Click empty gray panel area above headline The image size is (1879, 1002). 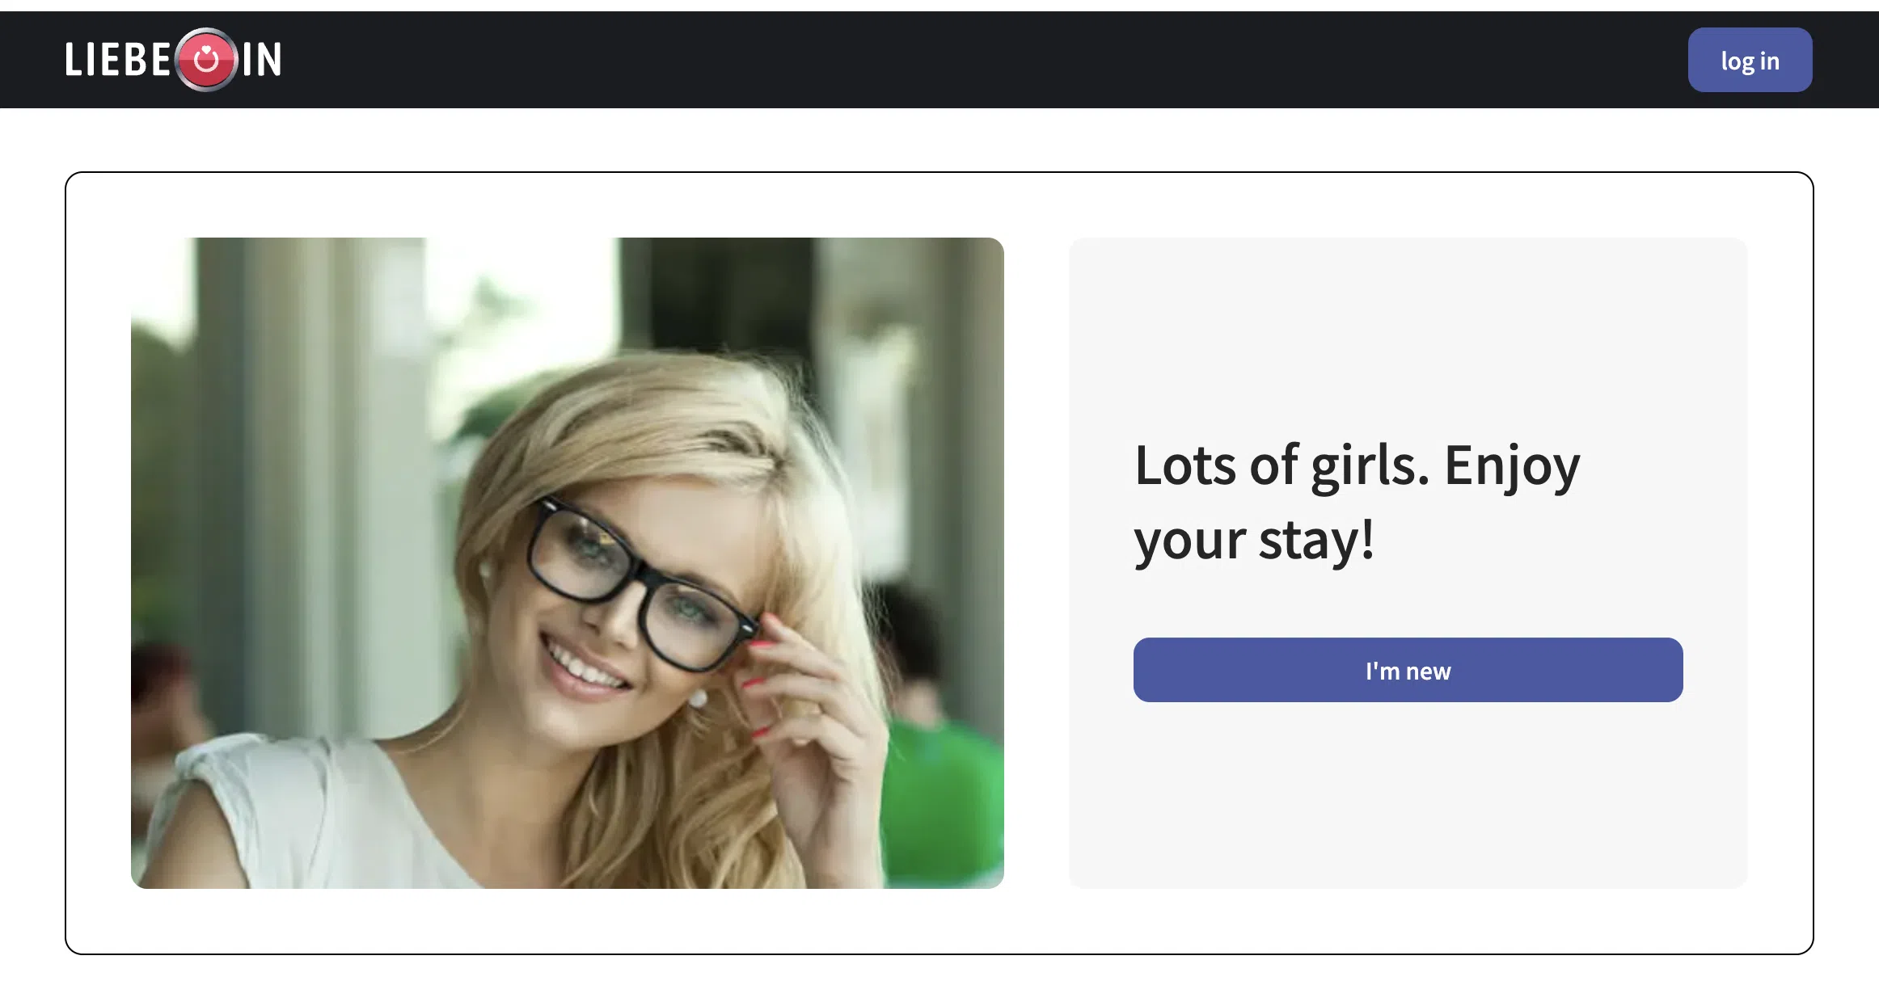(x=1408, y=331)
